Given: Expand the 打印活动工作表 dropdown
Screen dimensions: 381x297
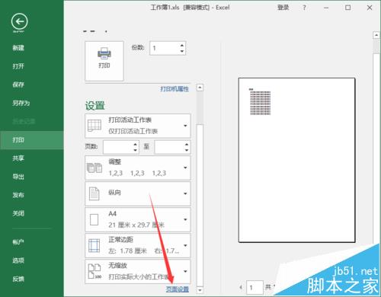Looking at the screenshot, I should coord(138,126).
